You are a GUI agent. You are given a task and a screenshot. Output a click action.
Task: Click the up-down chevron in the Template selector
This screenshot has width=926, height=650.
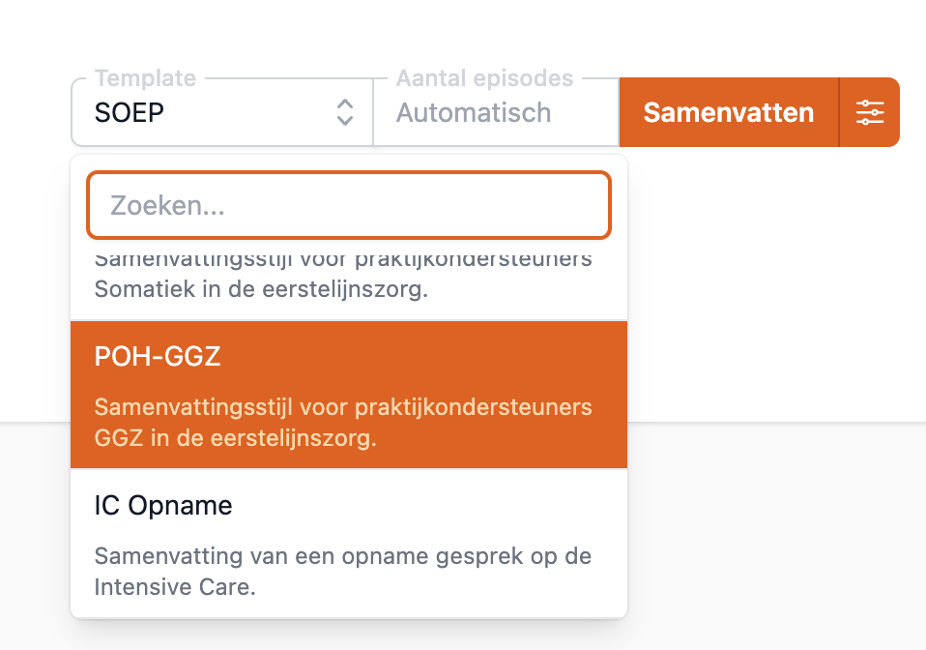pos(345,112)
